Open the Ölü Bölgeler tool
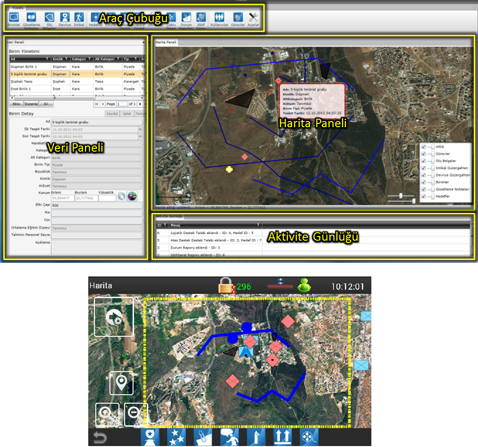 49,20
